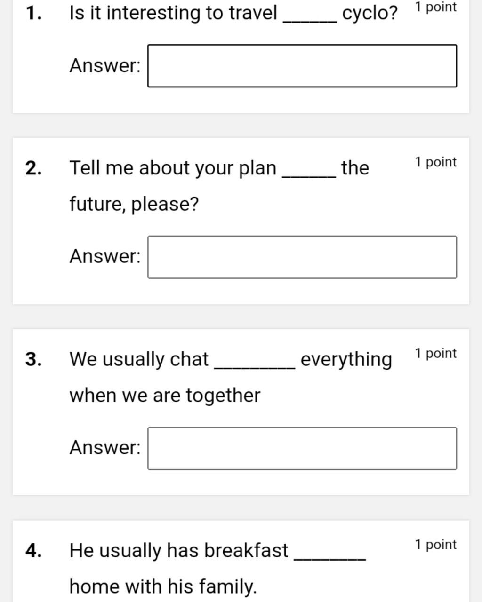The height and width of the screenshot is (602, 482).
Task: Click the 'Answer:' label in question 1
Action: click(105, 65)
